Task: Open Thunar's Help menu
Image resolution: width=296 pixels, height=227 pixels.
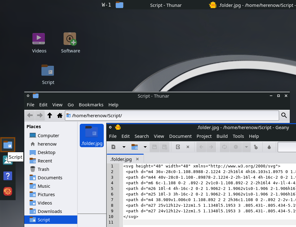Action: click(x=113, y=105)
